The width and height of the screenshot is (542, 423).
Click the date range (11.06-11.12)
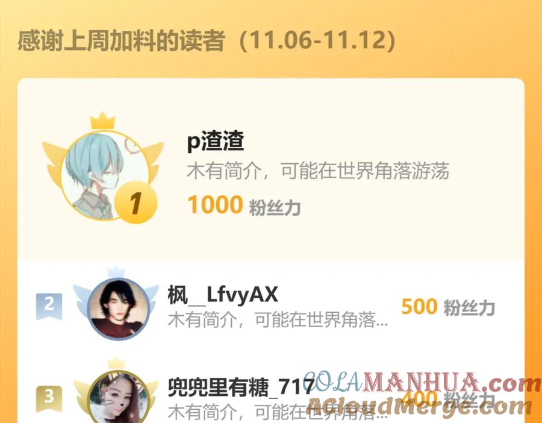(x=317, y=41)
